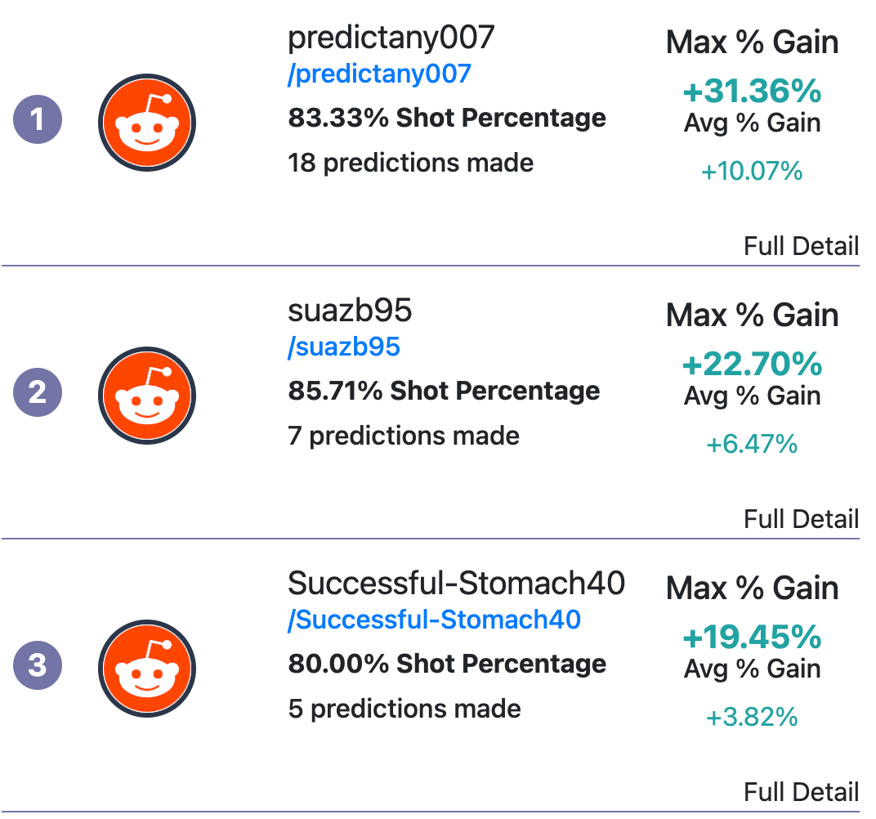Select the predictany007 username heading
Screen dimensions: 876x819
[391, 38]
